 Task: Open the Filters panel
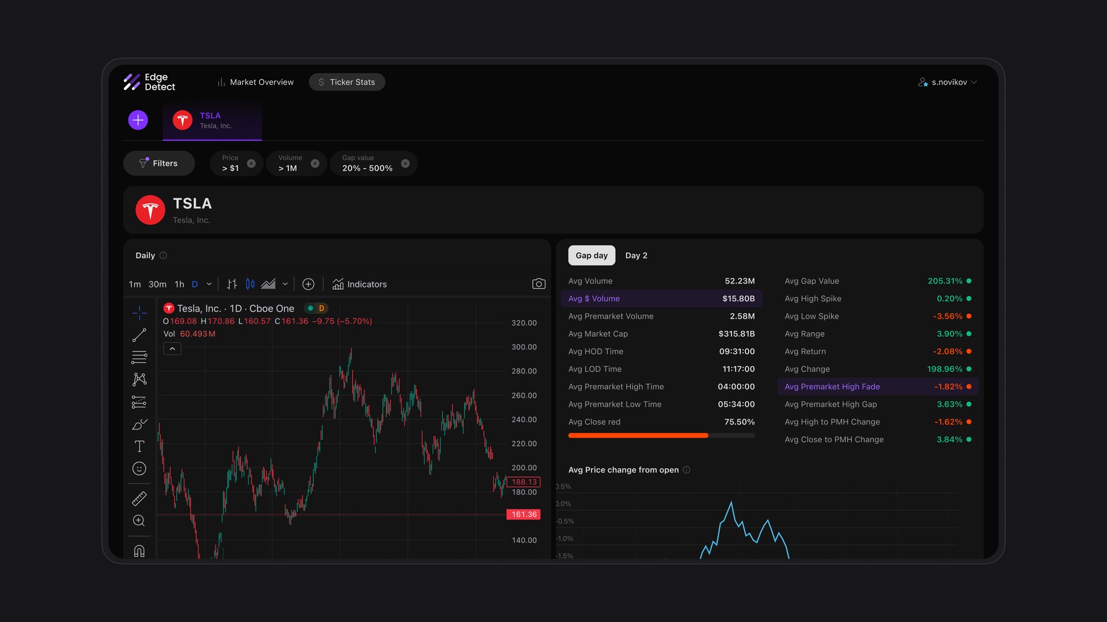coord(159,164)
